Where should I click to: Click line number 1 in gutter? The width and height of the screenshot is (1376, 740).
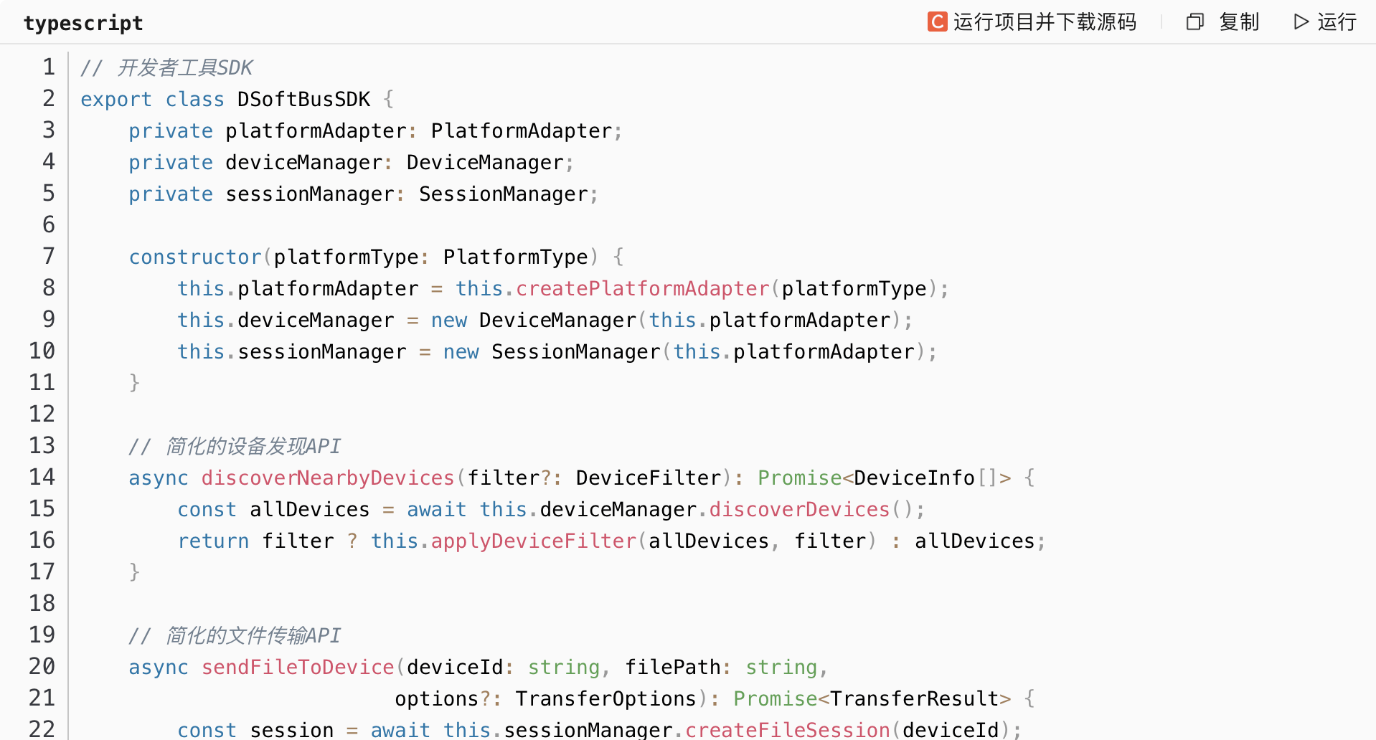pyautogui.click(x=48, y=67)
